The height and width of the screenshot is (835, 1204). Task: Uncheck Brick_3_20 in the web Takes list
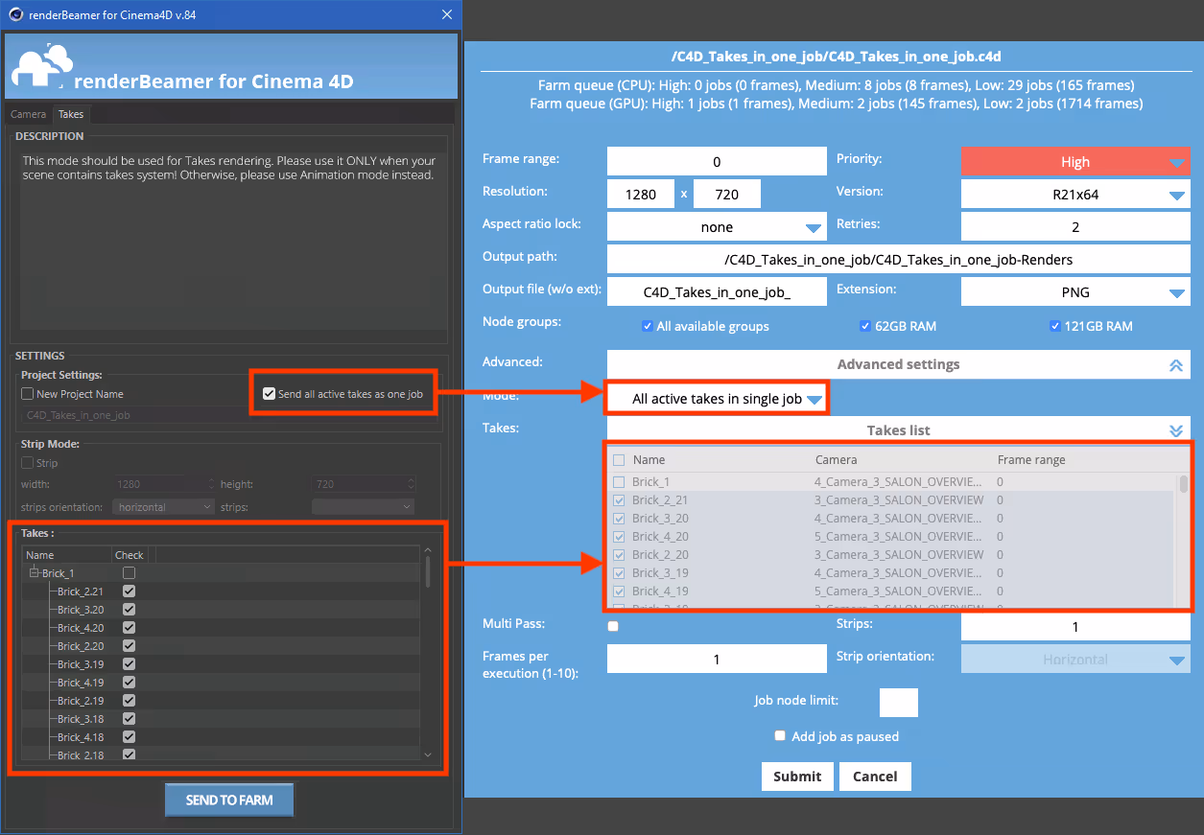click(619, 519)
